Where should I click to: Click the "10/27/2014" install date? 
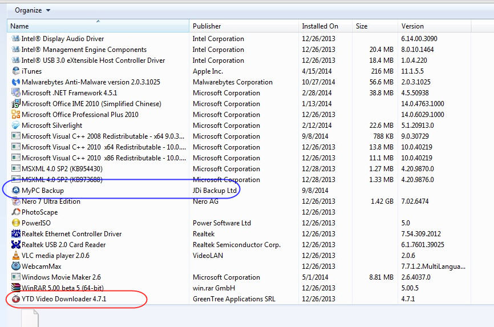[x=318, y=82]
